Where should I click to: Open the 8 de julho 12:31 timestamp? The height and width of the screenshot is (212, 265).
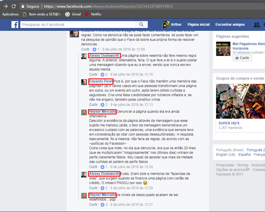tap(131, 205)
